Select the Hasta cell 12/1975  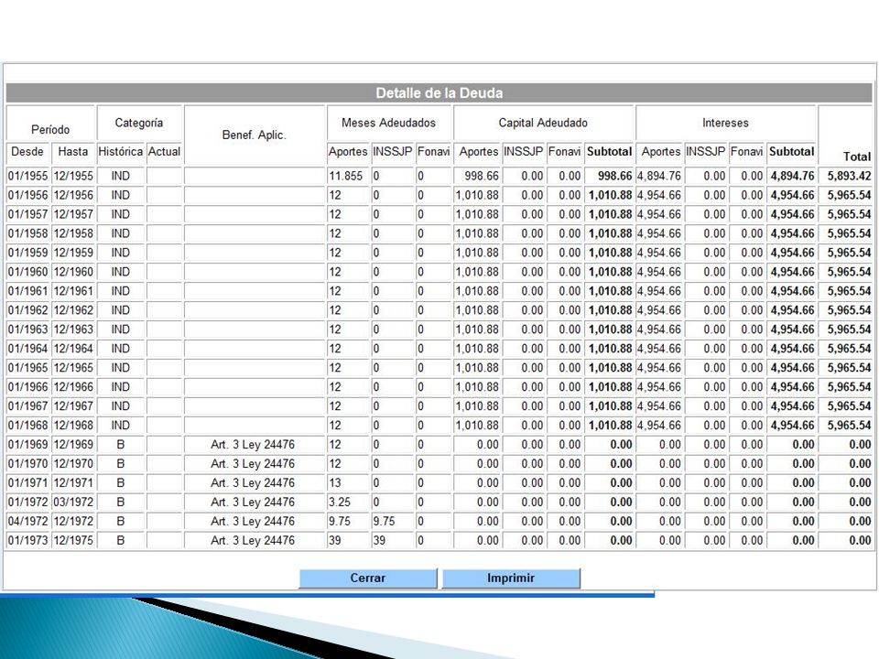[x=73, y=540]
